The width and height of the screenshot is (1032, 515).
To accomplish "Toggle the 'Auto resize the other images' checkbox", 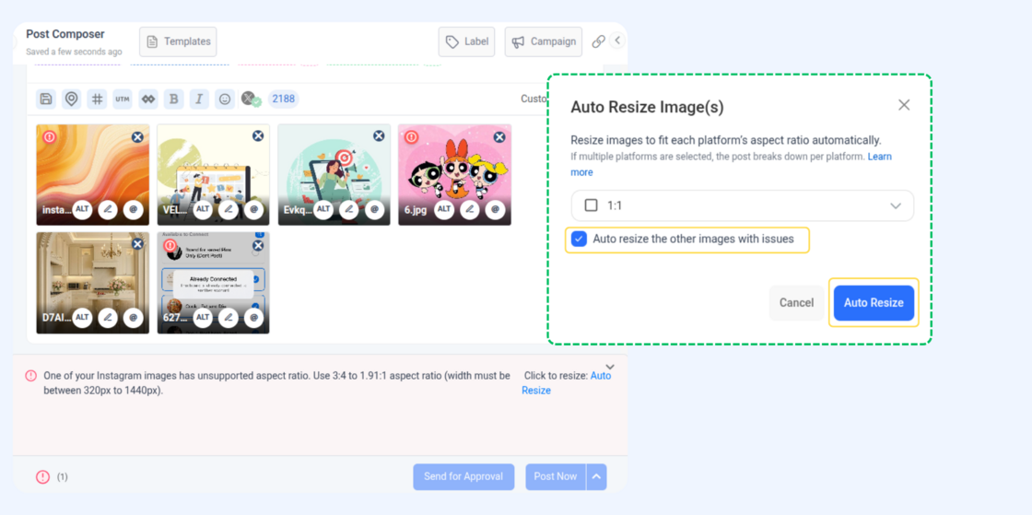I will click(x=579, y=240).
